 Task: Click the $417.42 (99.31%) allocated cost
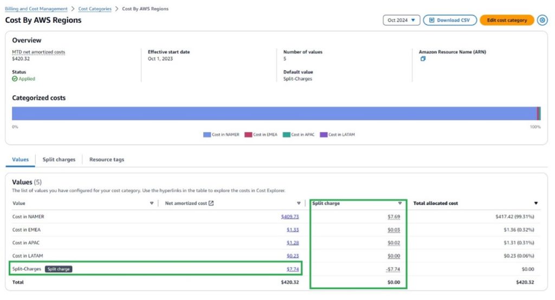click(515, 217)
